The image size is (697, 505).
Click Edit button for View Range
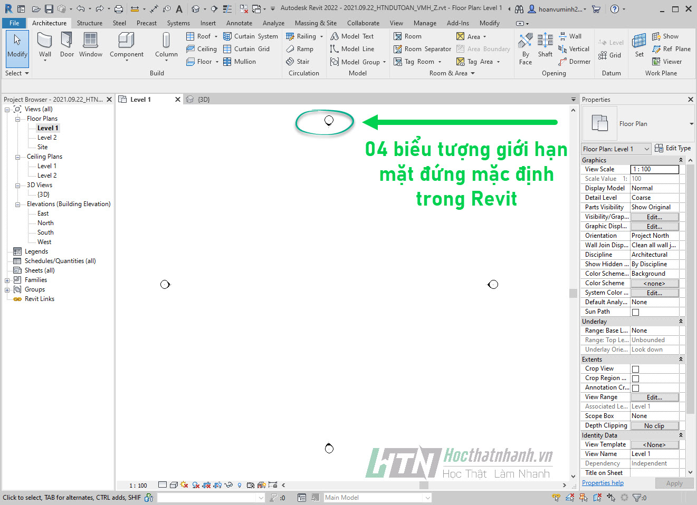(x=654, y=397)
